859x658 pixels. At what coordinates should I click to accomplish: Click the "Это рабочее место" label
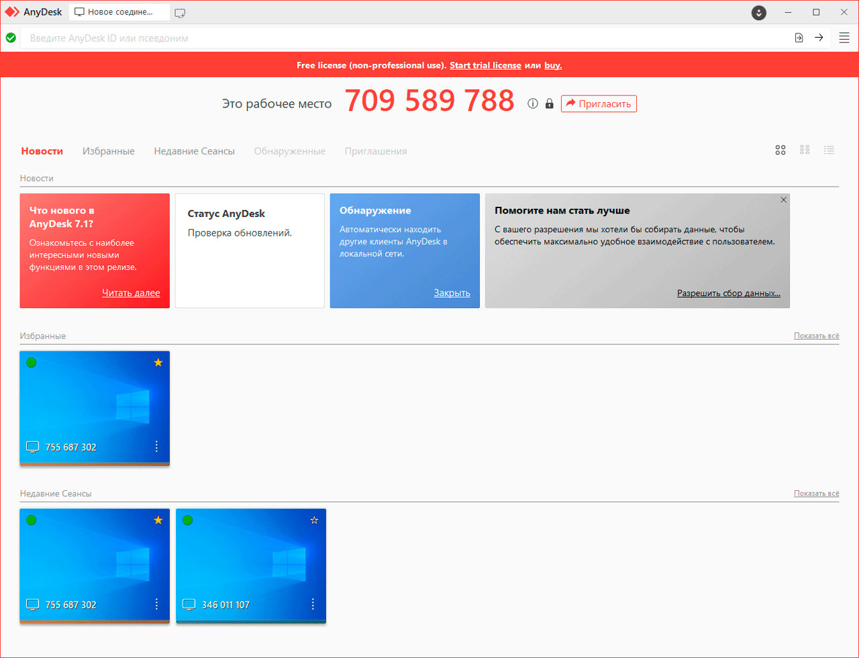(276, 103)
